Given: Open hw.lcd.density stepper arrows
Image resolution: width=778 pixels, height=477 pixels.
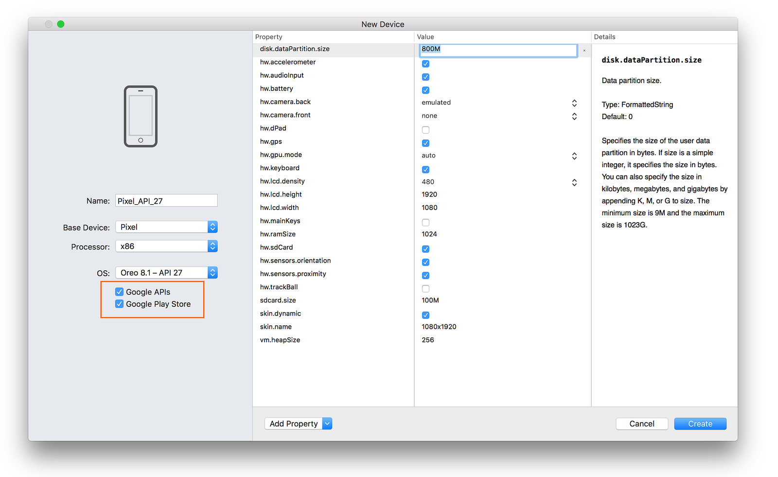Looking at the screenshot, I should (x=574, y=182).
